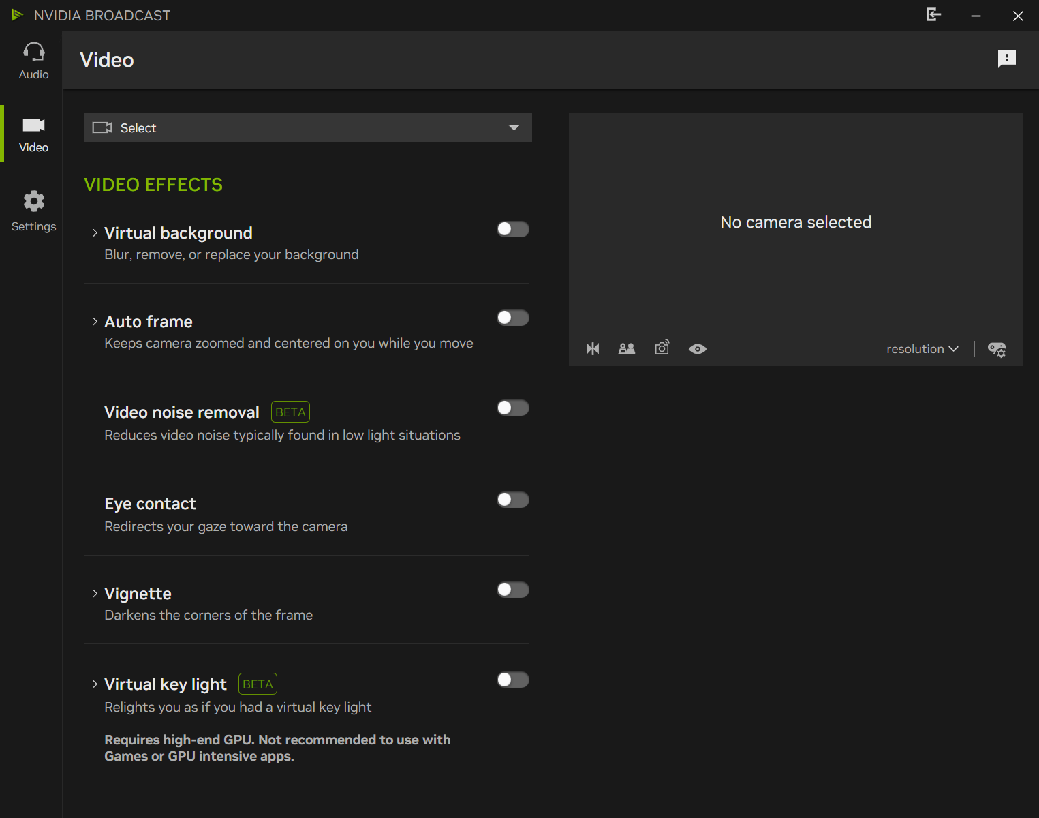
Task: Enable Video noise removal switch
Action: [x=512, y=408]
